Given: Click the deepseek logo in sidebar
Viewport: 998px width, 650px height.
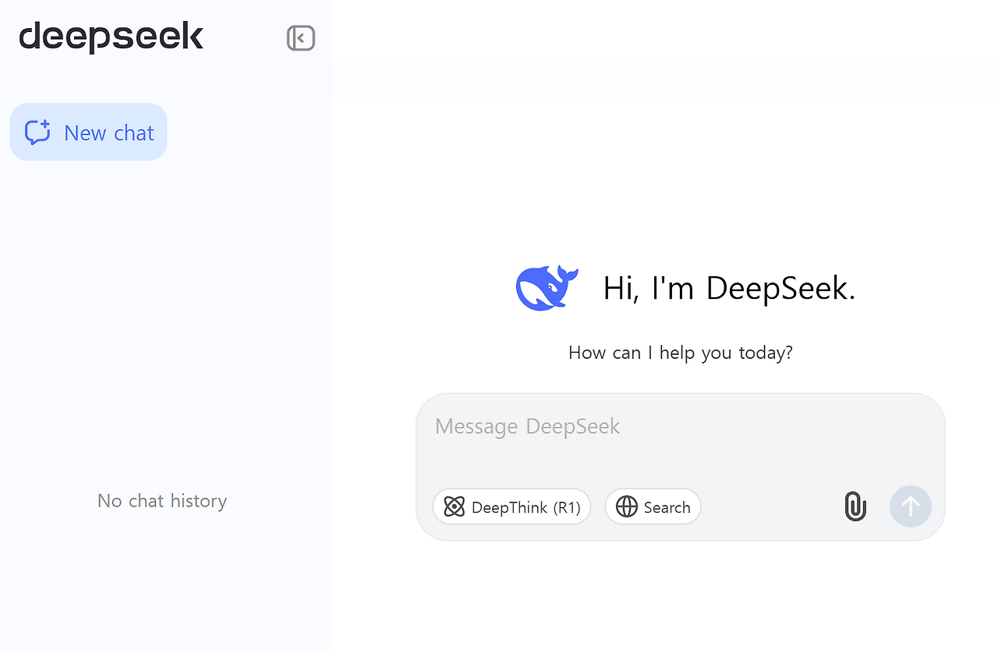Looking at the screenshot, I should click(111, 37).
